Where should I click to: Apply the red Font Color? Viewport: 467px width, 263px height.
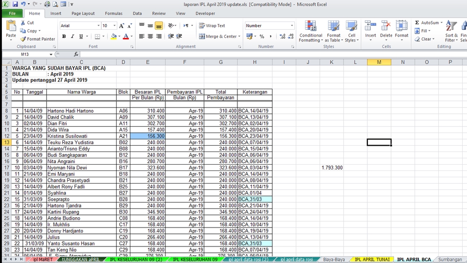tap(126, 37)
